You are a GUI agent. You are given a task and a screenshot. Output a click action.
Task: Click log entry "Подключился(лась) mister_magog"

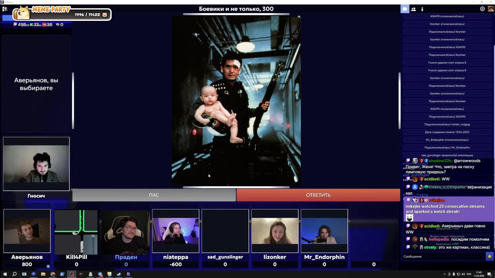447,124
